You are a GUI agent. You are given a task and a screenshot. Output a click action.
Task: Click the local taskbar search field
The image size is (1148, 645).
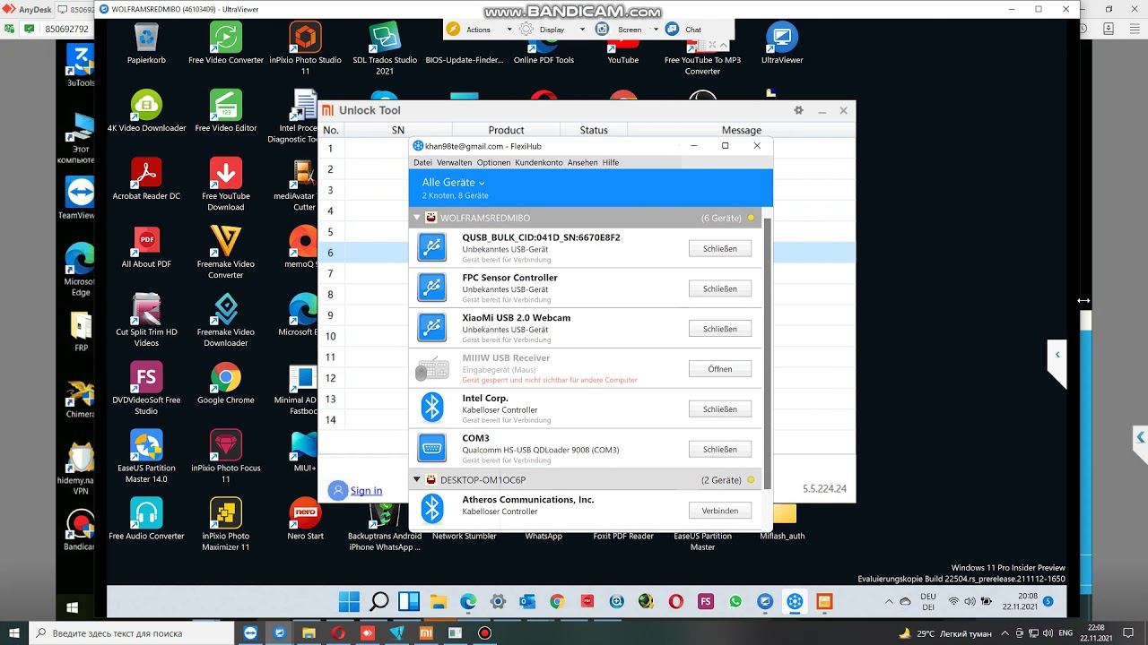pos(132,633)
